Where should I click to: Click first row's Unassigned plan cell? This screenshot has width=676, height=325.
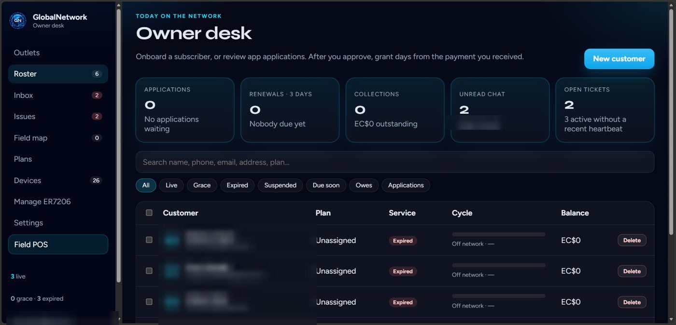pyautogui.click(x=336, y=240)
